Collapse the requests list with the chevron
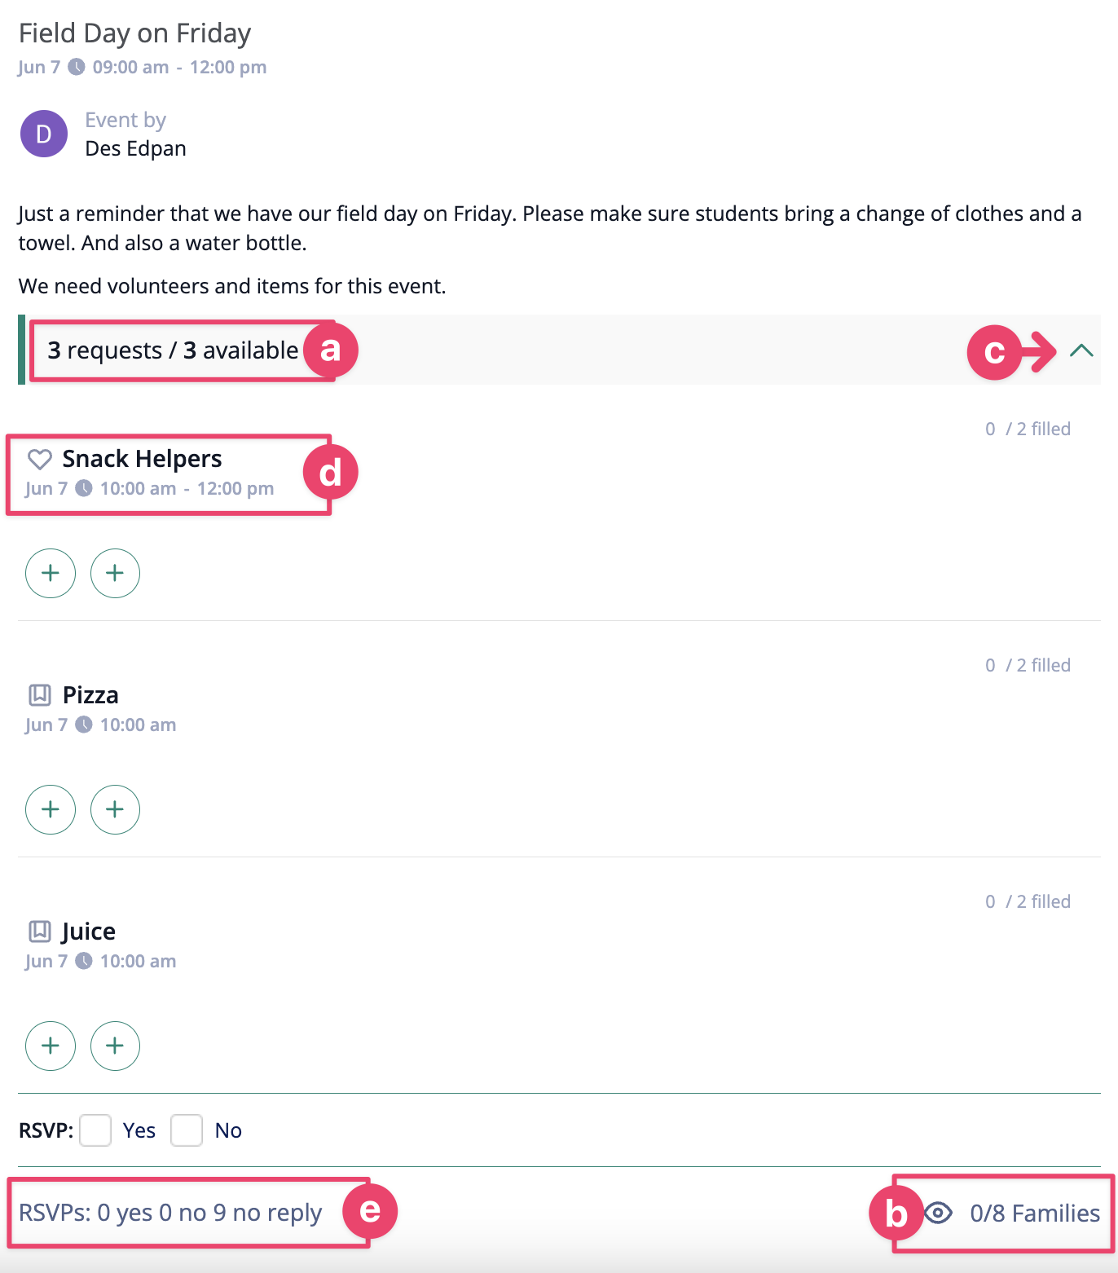 point(1081,350)
